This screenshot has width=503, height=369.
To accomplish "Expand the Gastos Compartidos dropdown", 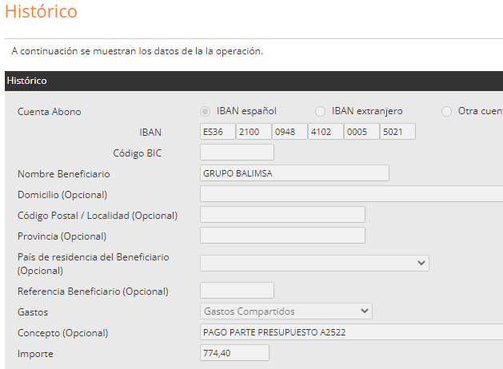I will (x=285, y=311).
